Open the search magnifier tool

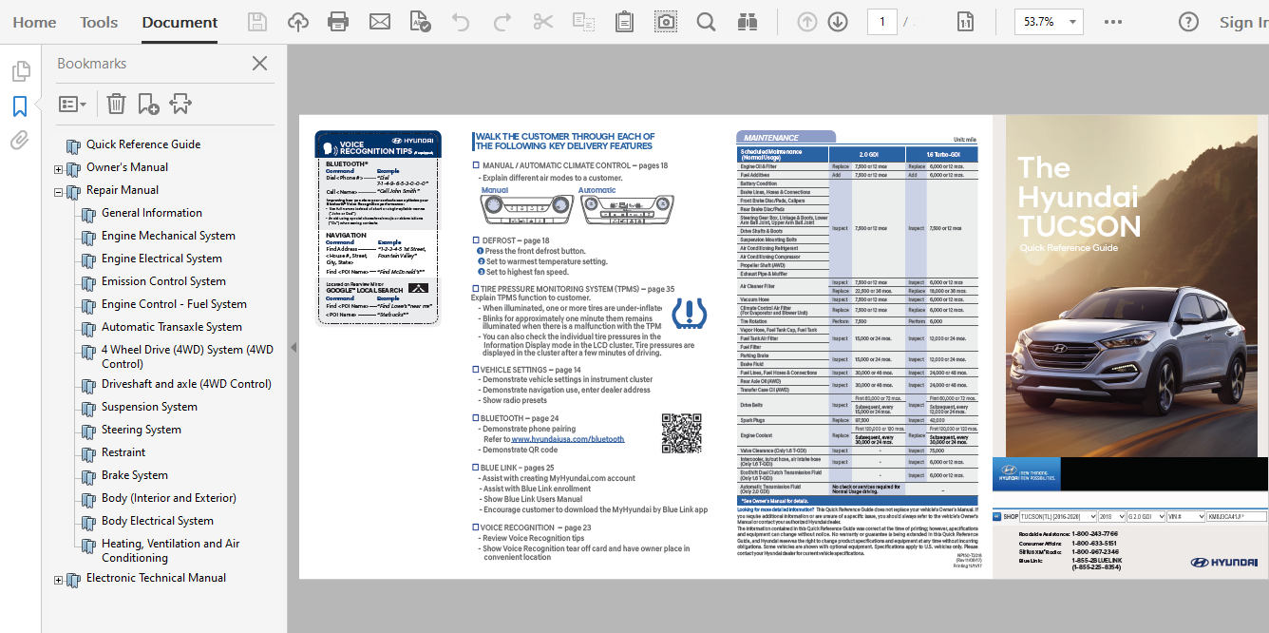point(706,22)
